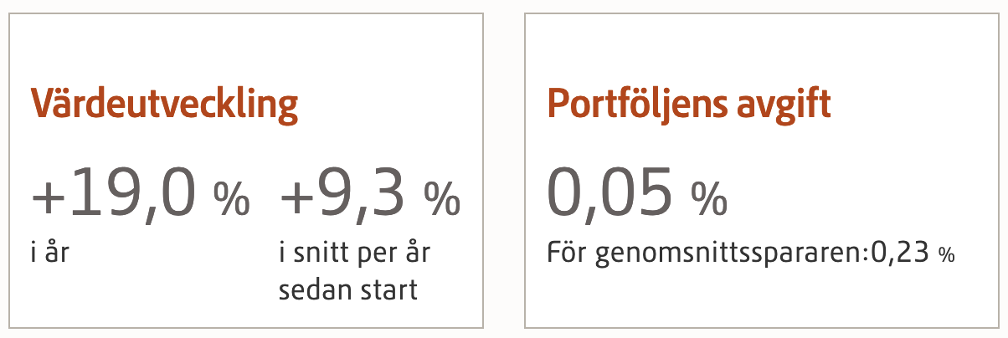Screen dimensions: 1008x338
Task: Click the plus sign before 19,0
Action: pyautogui.click(x=48, y=197)
